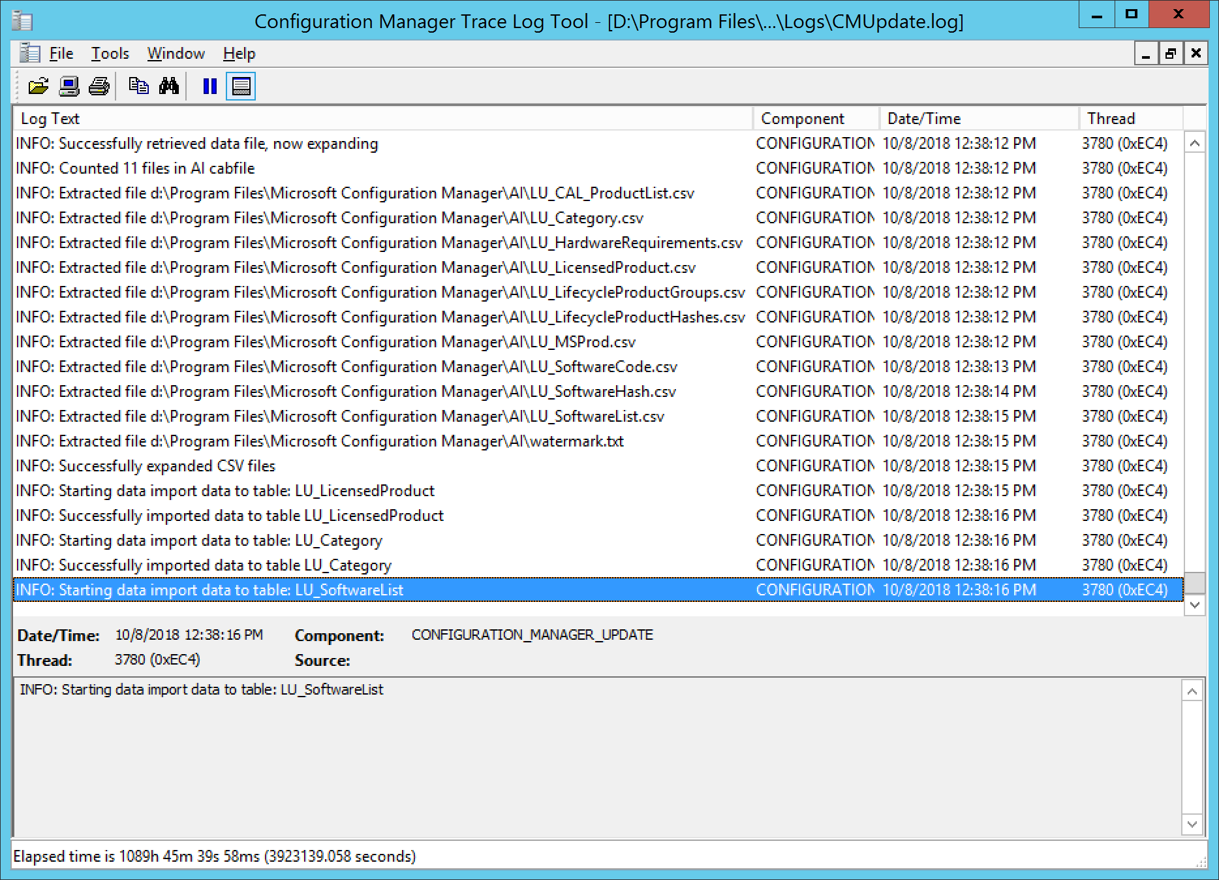
Task: Open the Tools menu
Action: (x=110, y=54)
